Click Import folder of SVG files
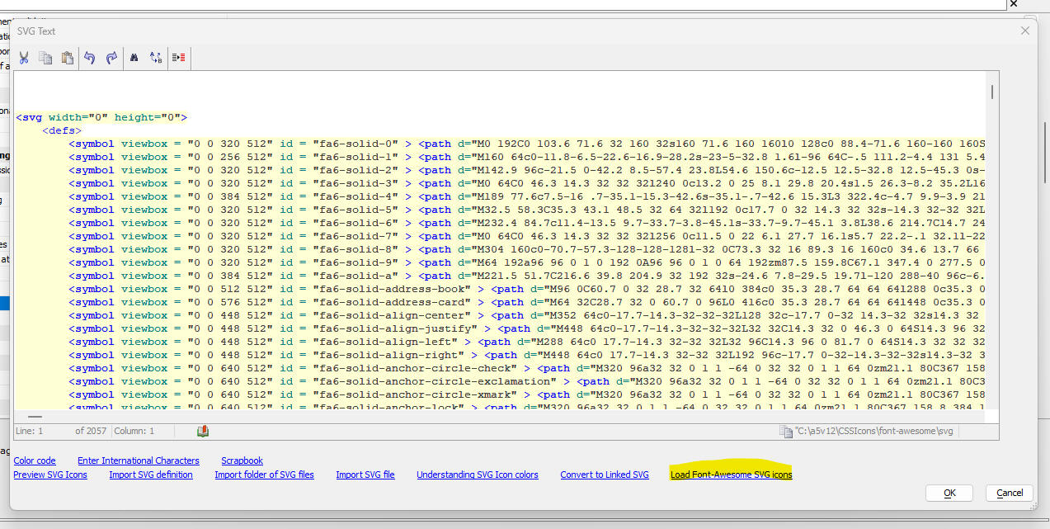The image size is (1050, 529). 264,475
